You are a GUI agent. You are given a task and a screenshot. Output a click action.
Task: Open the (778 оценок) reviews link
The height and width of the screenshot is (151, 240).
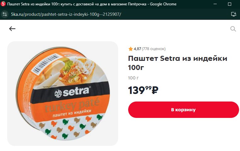tap(153, 49)
